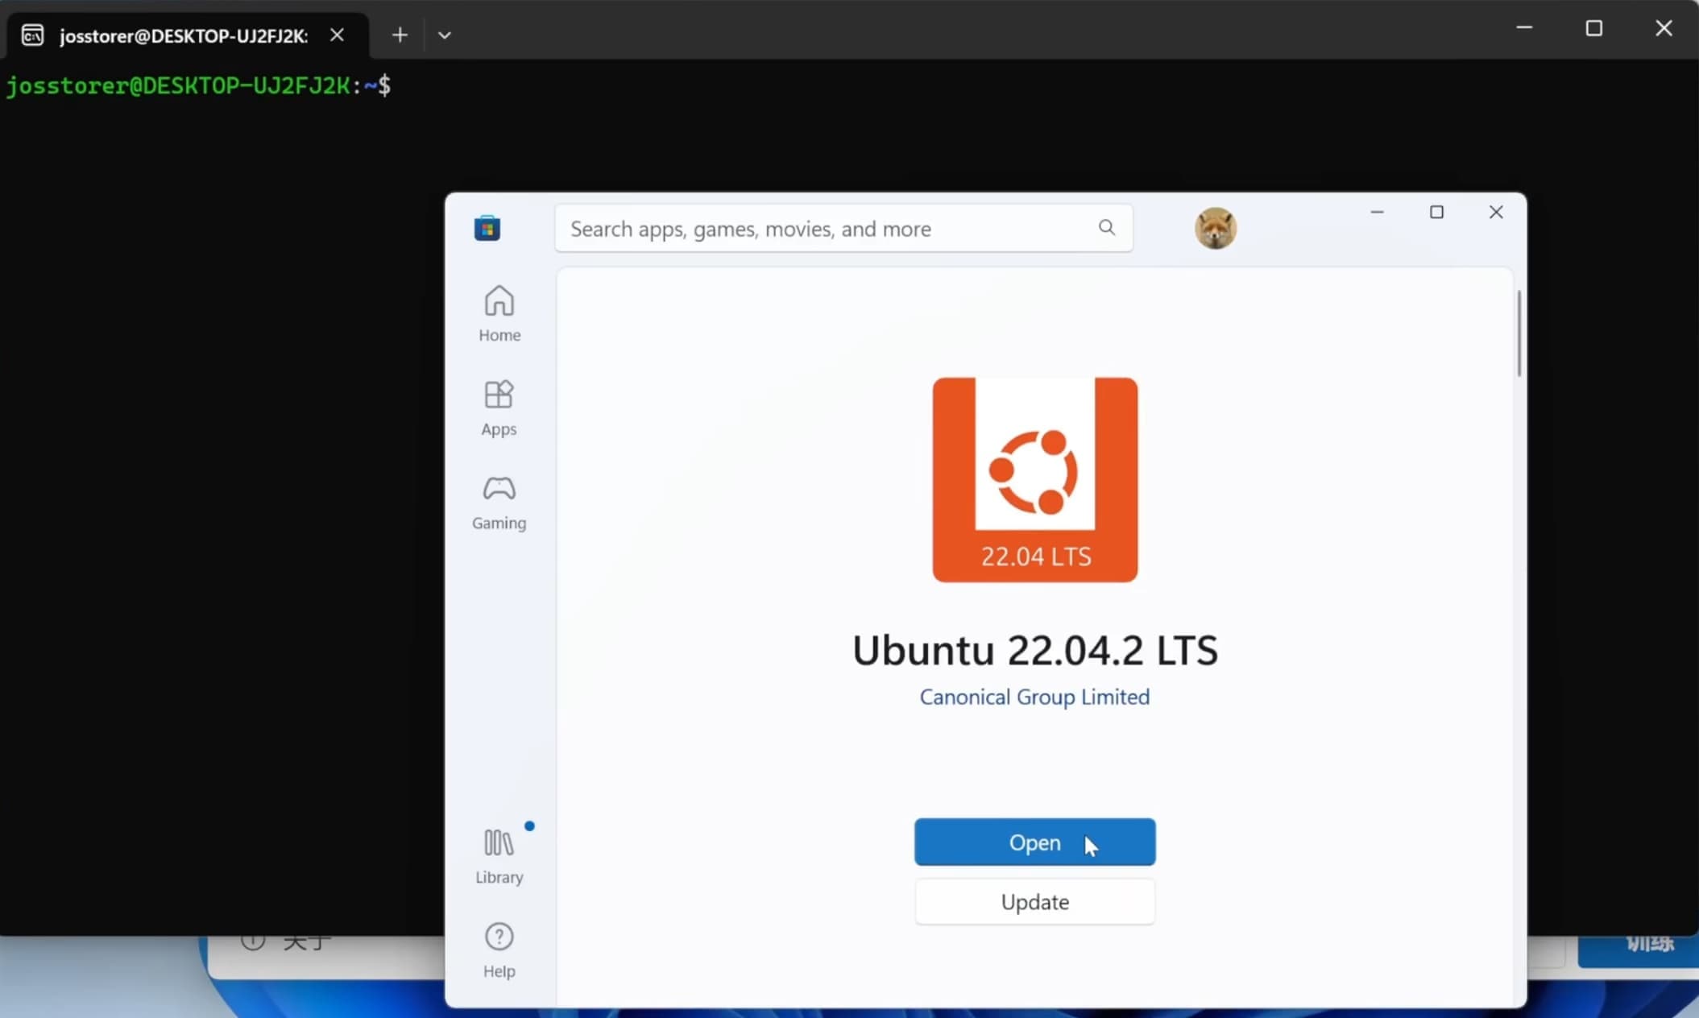Click the search magnifier icon
This screenshot has width=1699, height=1018.
(x=1106, y=228)
